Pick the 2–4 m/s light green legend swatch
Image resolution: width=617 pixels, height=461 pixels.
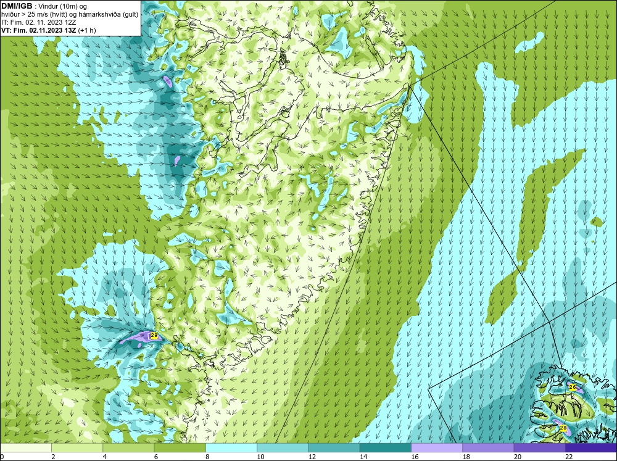pyautogui.click(x=77, y=448)
